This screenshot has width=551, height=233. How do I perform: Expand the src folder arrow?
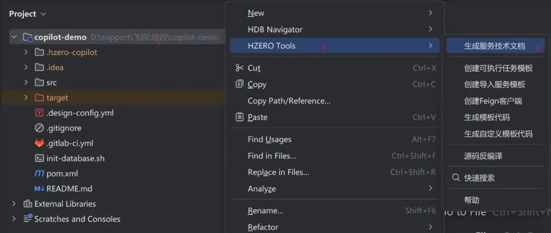26,82
